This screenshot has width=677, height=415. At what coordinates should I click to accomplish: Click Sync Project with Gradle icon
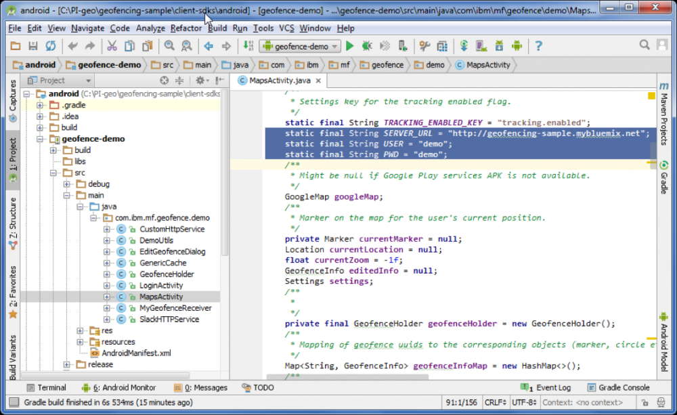pos(464,46)
